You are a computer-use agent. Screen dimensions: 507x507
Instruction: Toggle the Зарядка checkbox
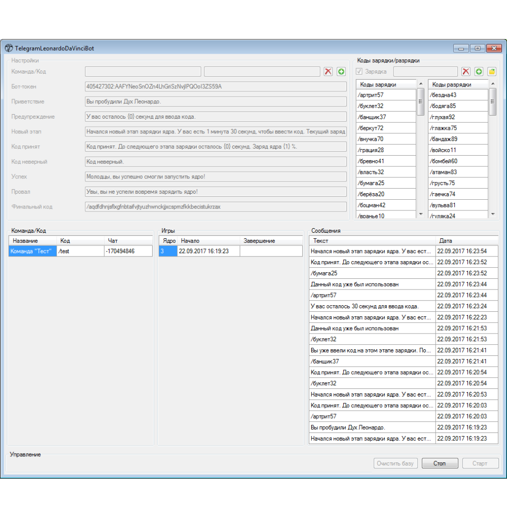pos(359,71)
